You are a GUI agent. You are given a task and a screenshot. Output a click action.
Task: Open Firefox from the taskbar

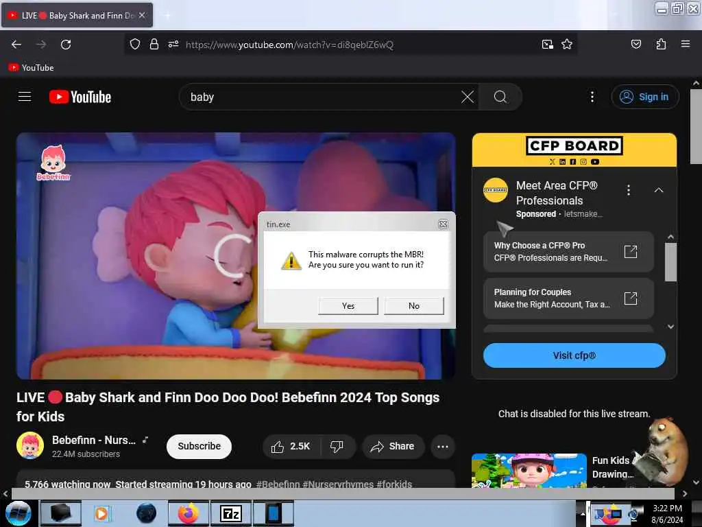(x=189, y=513)
